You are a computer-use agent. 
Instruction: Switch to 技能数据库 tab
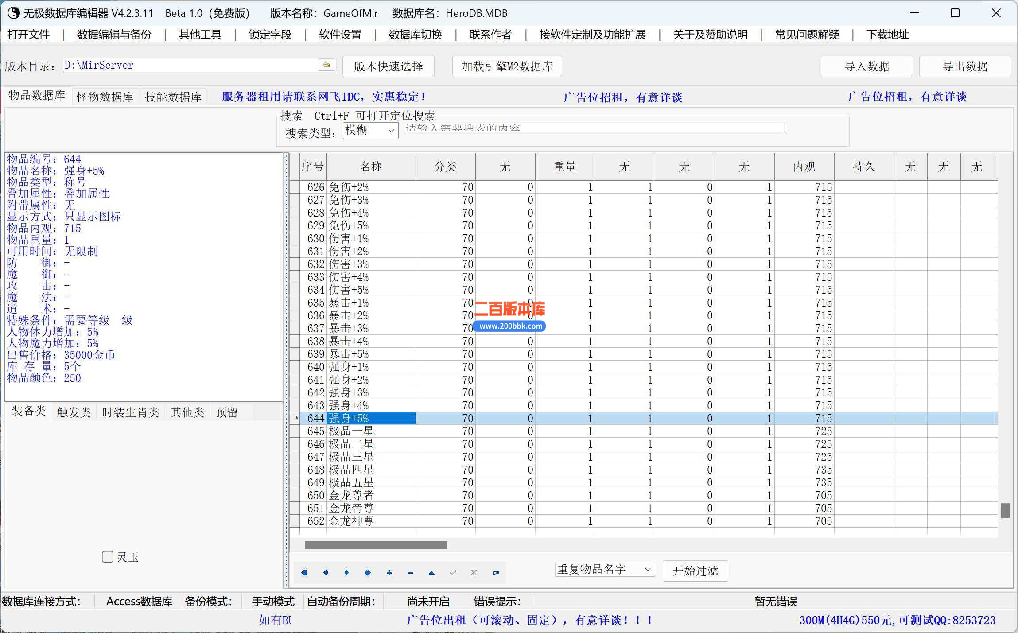(x=173, y=97)
